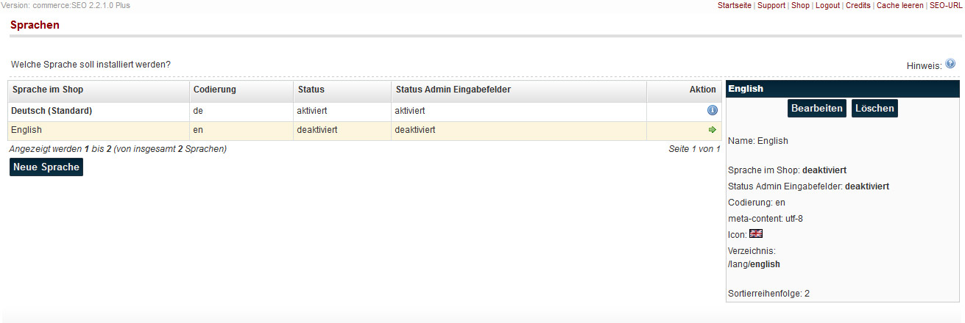Log out via the Logout link

pos(827,6)
